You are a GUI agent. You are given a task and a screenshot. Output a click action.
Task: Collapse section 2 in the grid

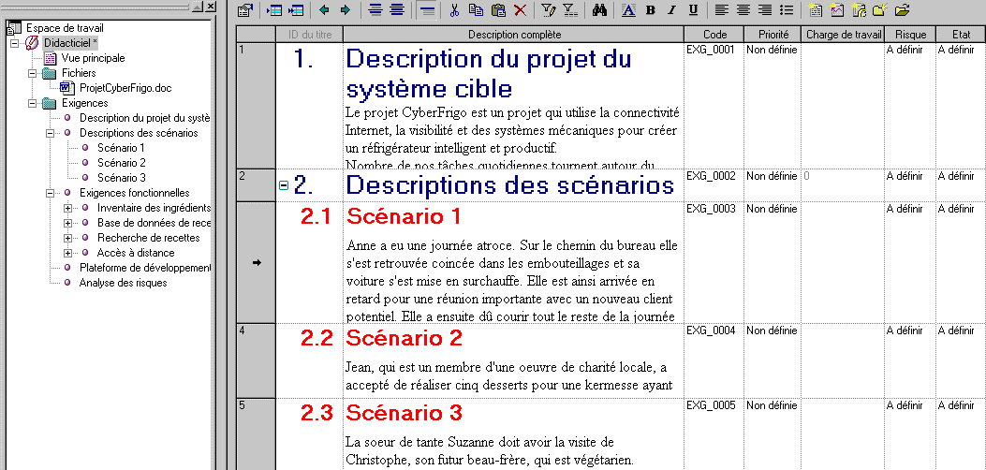click(x=284, y=185)
